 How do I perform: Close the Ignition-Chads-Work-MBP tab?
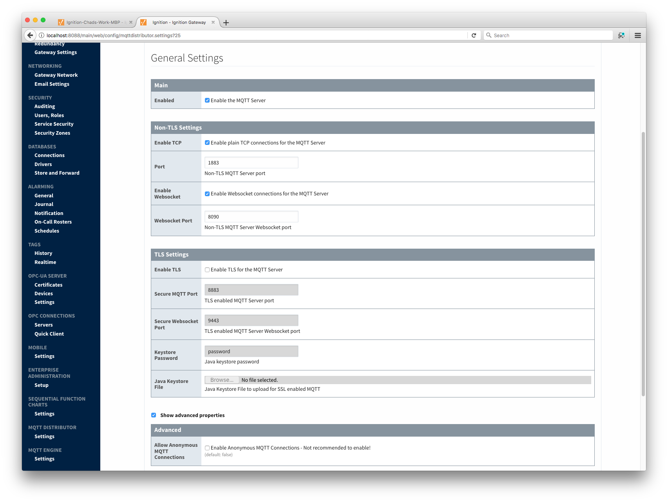131,22
